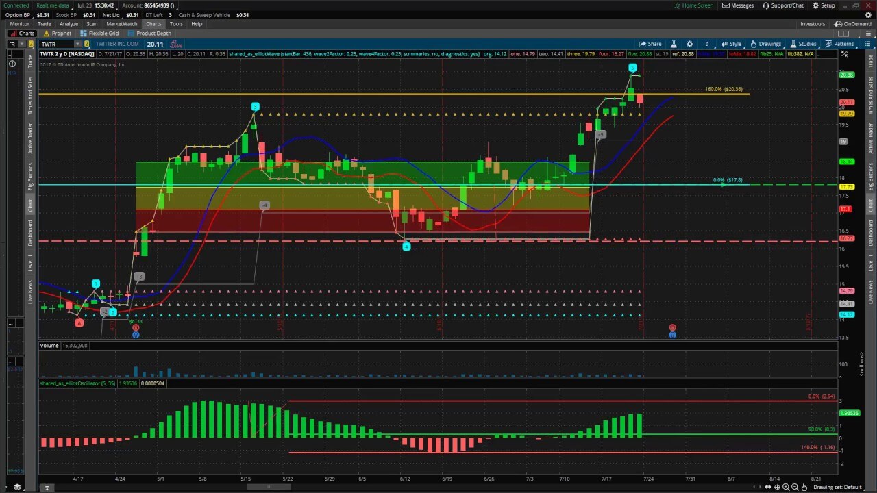877x493 pixels.
Task: Open chart settings gear icon
Action: (x=689, y=44)
